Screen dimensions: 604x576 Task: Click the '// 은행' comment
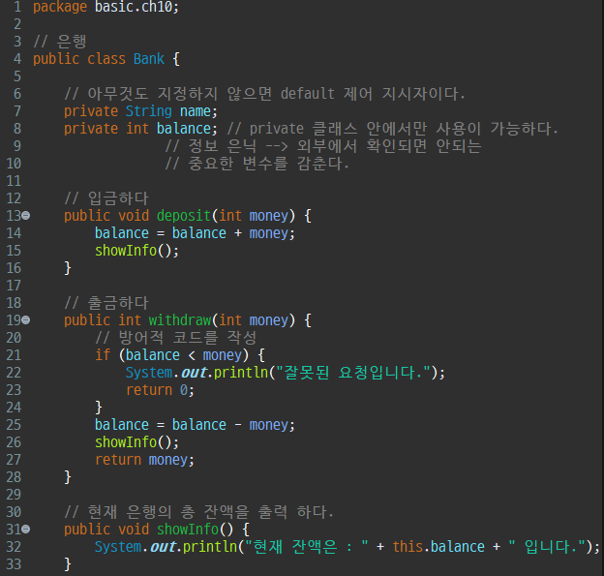pos(60,42)
